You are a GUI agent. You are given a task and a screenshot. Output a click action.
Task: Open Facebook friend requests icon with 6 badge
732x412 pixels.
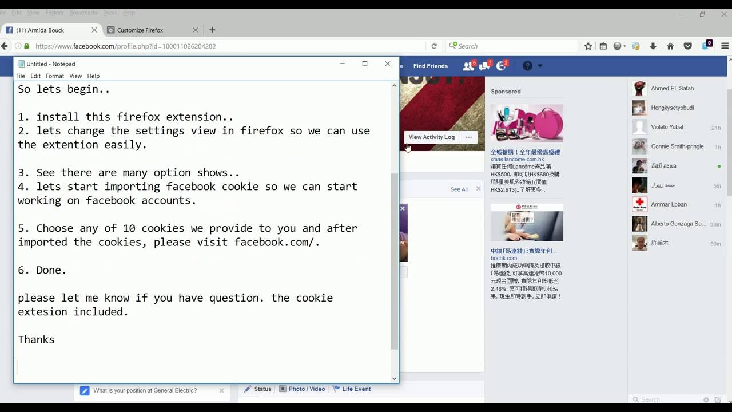468,66
